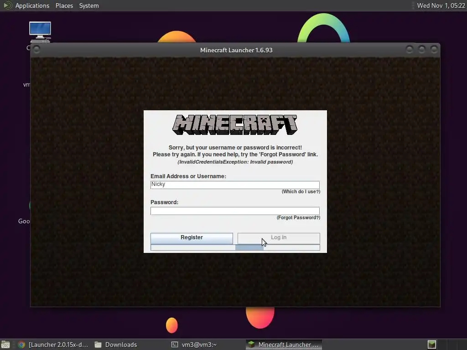The image size is (467, 350).
Task: Click the Email Address or Username field
Action: (x=235, y=185)
